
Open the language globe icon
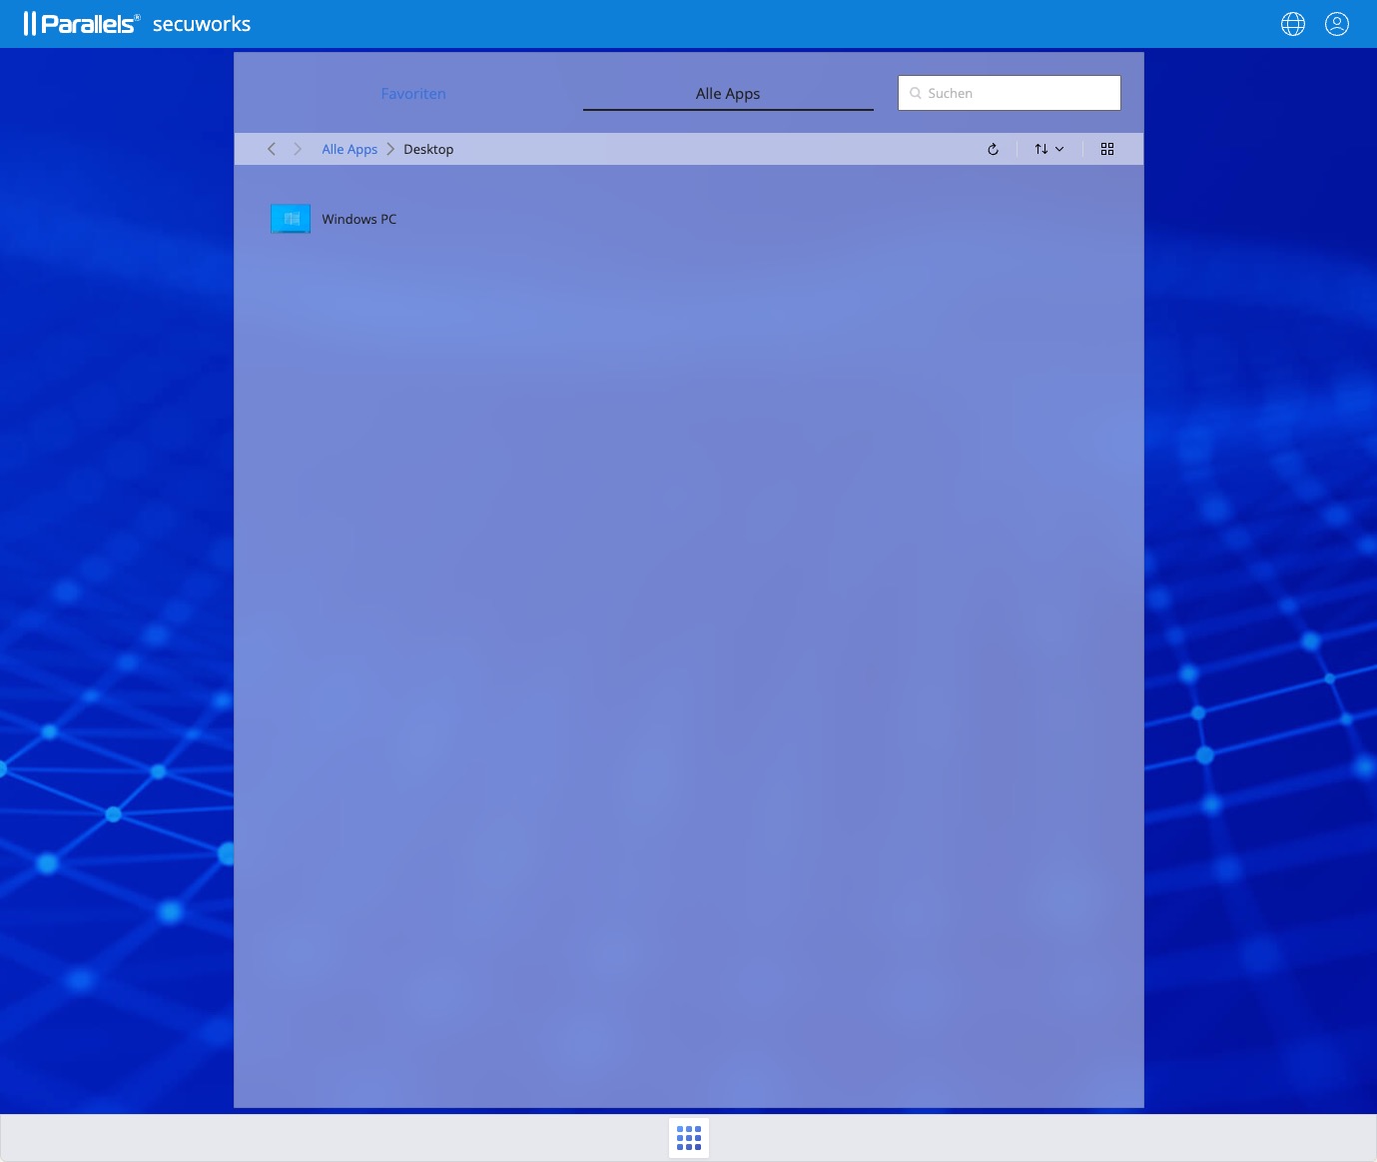tap(1292, 24)
